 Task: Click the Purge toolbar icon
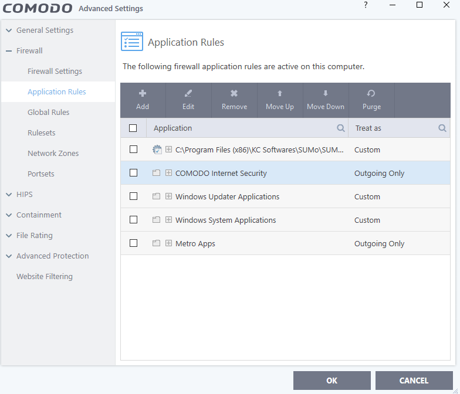371,93
